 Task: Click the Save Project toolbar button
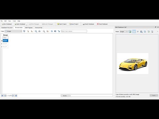point(74,24)
